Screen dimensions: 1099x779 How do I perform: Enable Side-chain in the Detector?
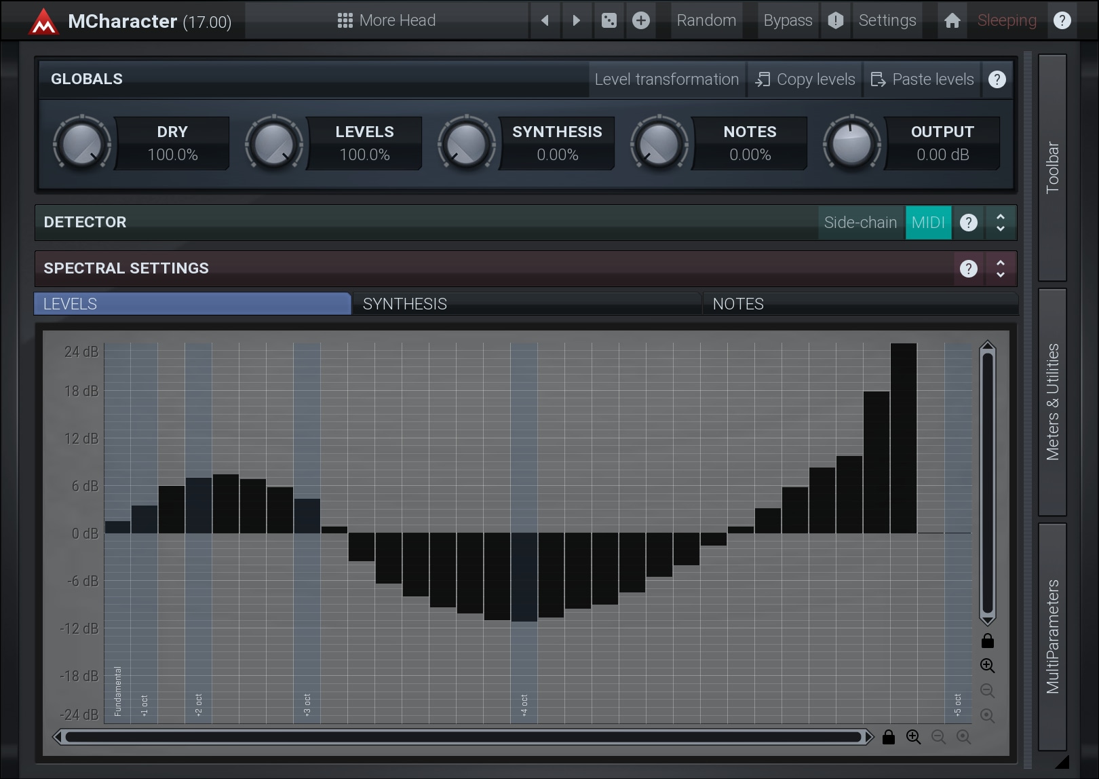point(860,223)
